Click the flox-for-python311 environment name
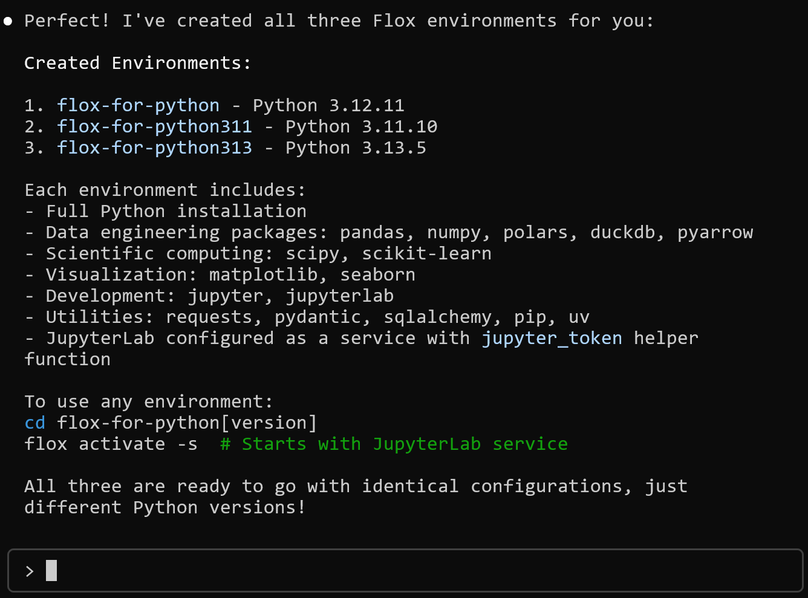 click(x=154, y=126)
